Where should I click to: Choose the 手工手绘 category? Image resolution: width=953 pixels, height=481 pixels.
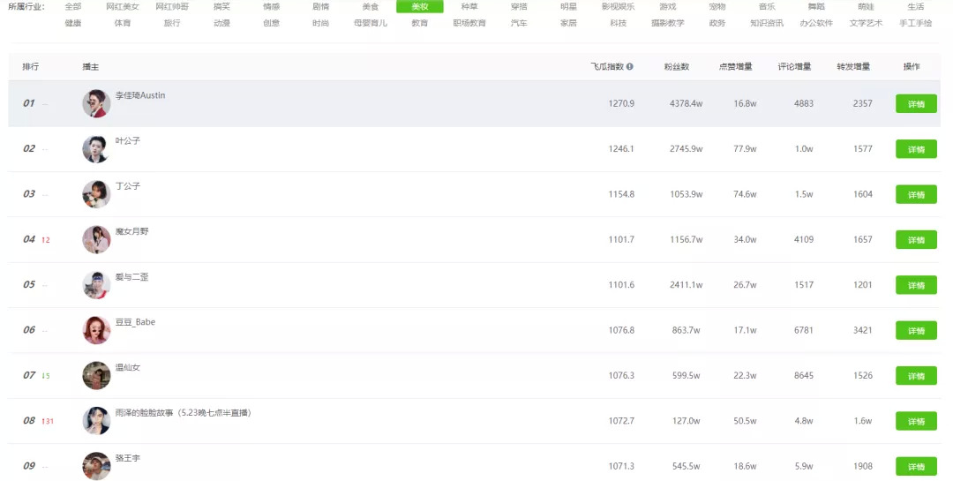click(x=916, y=23)
